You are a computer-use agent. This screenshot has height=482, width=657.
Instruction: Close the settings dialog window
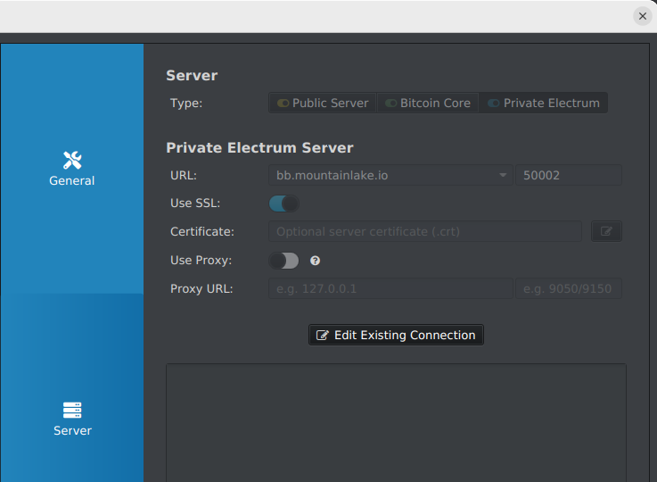point(643,16)
